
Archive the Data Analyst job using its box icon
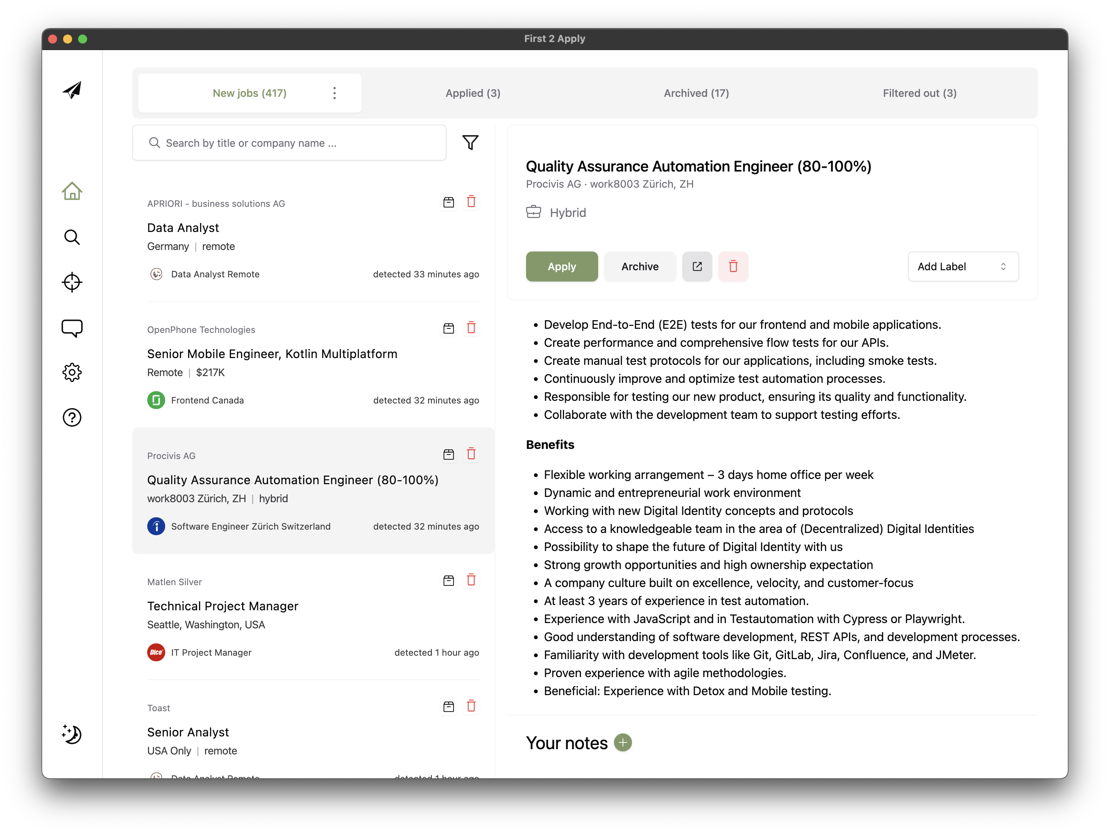(448, 202)
